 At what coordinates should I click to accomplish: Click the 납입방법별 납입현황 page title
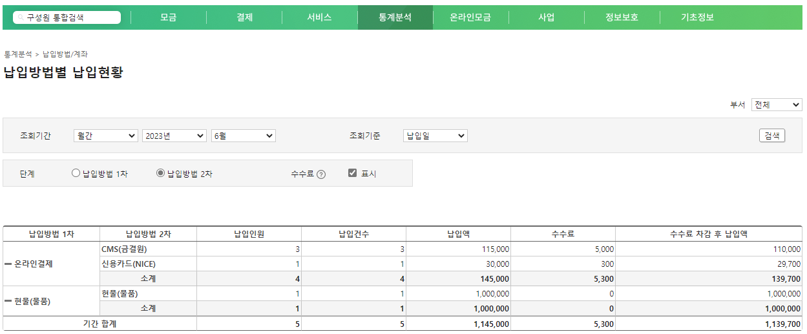(63, 72)
